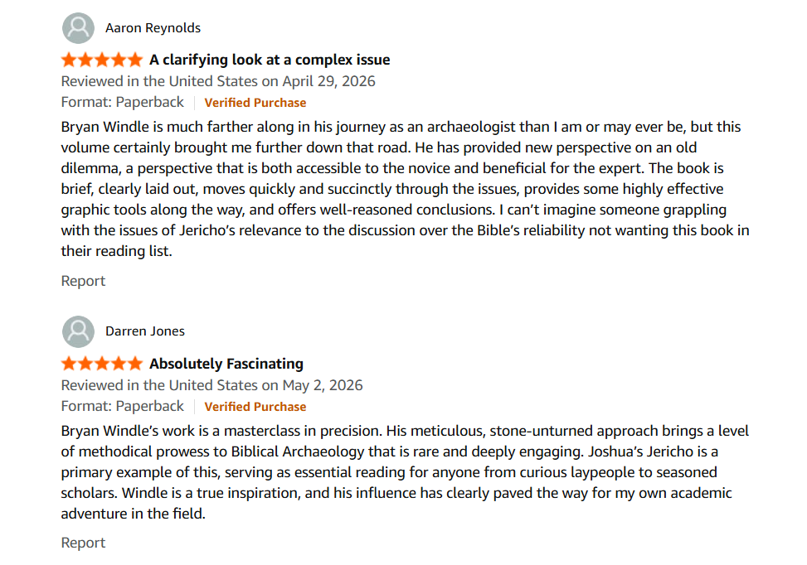The height and width of the screenshot is (565, 807).
Task: Click the review text starting Bryan Windle is much farther
Action: coord(405,189)
